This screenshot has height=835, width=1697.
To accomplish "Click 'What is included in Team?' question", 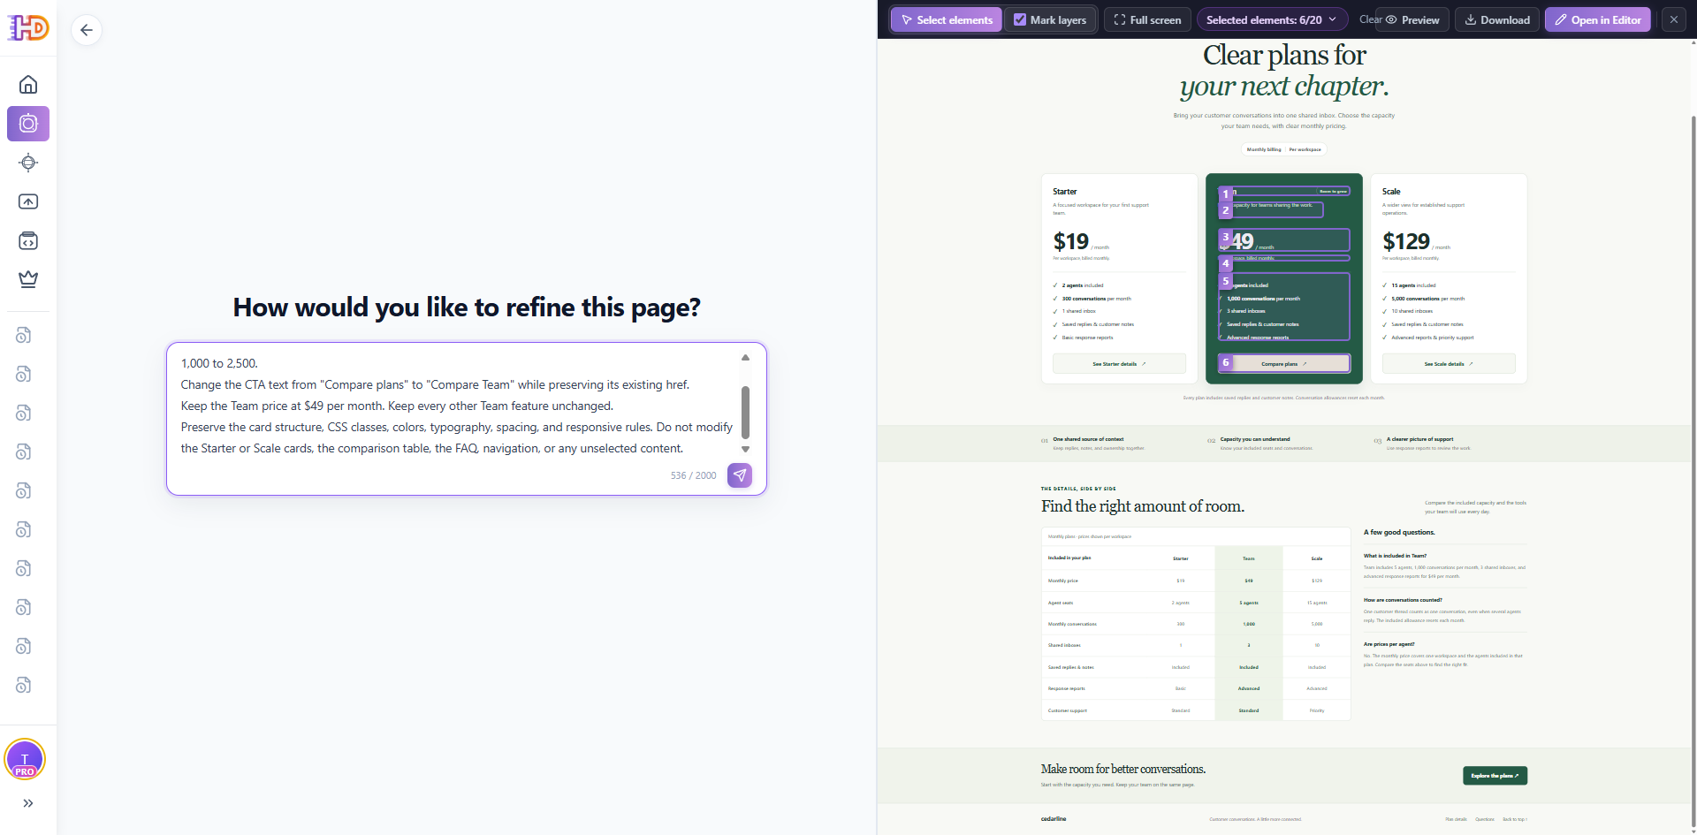I will 1395,556.
